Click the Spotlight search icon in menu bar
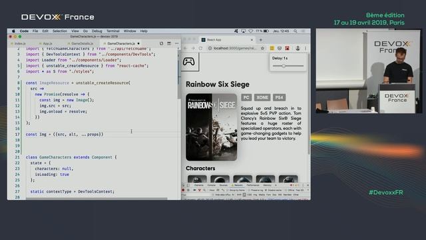This screenshot has width=426, height=240. coord(296,31)
